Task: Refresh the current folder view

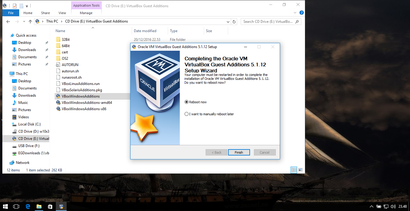Action: (x=234, y=22)
